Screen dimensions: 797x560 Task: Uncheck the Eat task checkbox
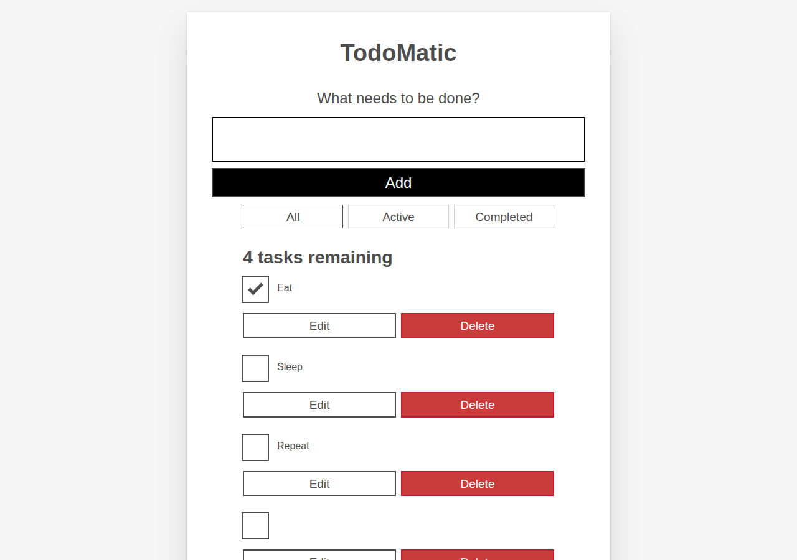255,289
